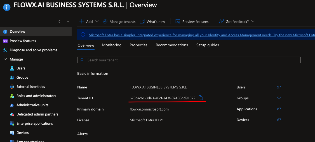Switch to the Properties tab
Image resolution: width=315 pixels, height=142 pixels.
click(138, 45)
